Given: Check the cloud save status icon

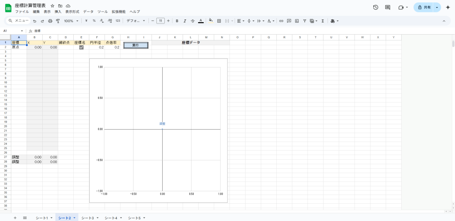Looking at the screenshot, I should [x=68, y=6].
